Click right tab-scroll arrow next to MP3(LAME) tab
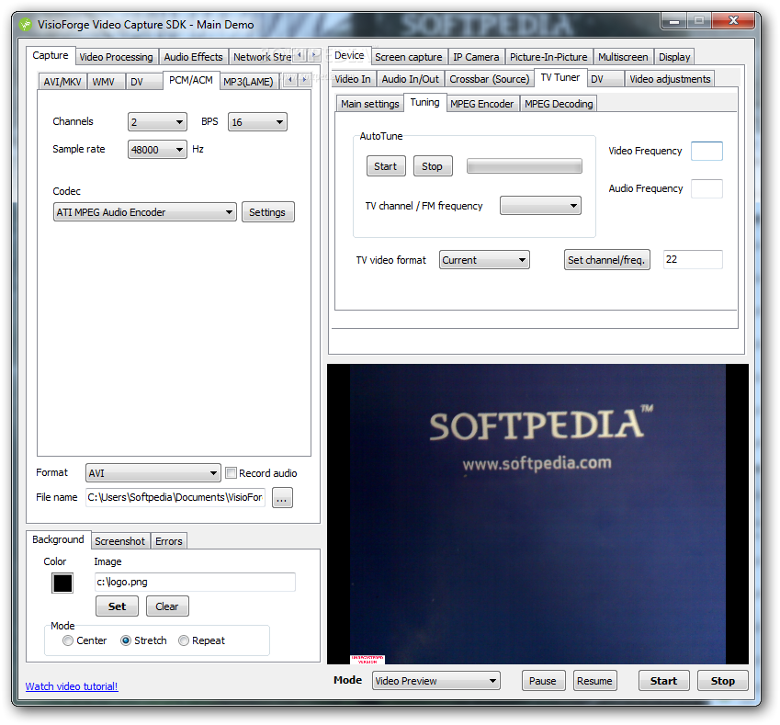780x725 pixels. pos(304,80)
